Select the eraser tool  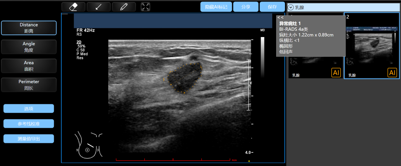coord(73,7)
